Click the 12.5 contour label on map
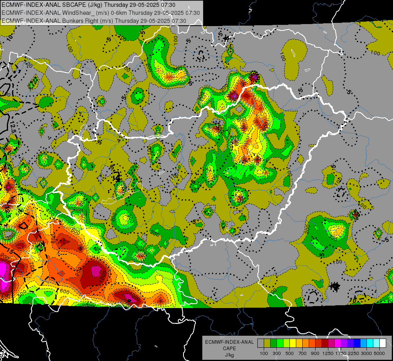Image resolution: width=393 pixels, height=361 pixels. [x=13, y=127]
